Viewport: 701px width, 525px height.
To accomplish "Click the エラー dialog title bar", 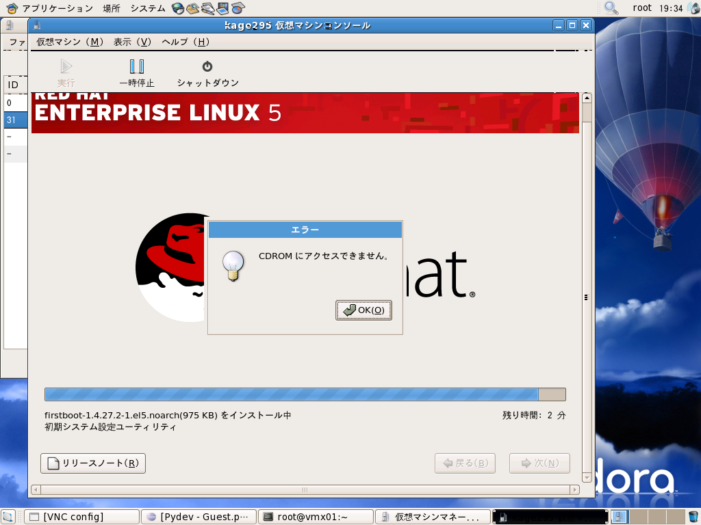I will click(305, 230).
